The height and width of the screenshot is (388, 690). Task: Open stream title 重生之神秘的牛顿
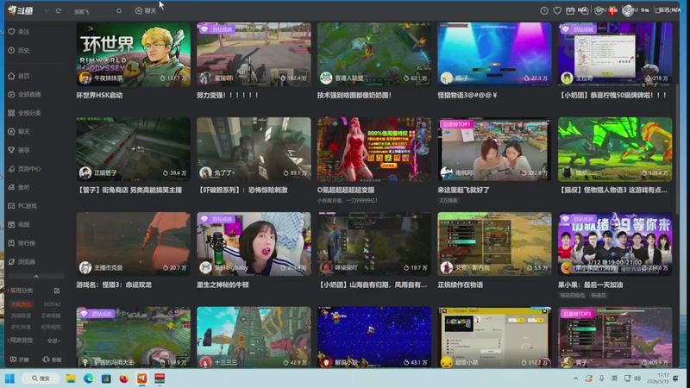pyautogui.click(x=223, y=285)
